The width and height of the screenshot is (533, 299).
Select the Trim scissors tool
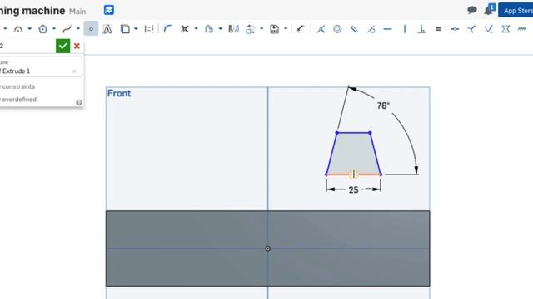pyautogui.click(x=185, y=29)
